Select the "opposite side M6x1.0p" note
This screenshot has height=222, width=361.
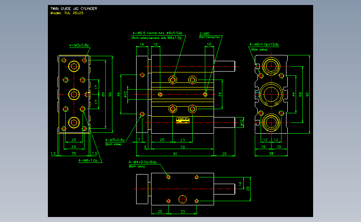(x=165, y=38)
